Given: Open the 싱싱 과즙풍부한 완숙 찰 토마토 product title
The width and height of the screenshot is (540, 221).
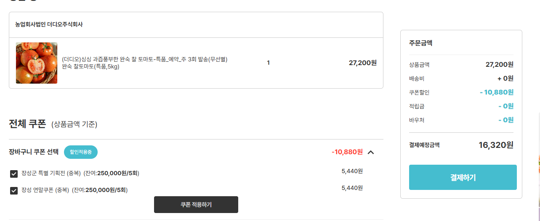Looking at the screenshot, I should click(x=144, y=59).
